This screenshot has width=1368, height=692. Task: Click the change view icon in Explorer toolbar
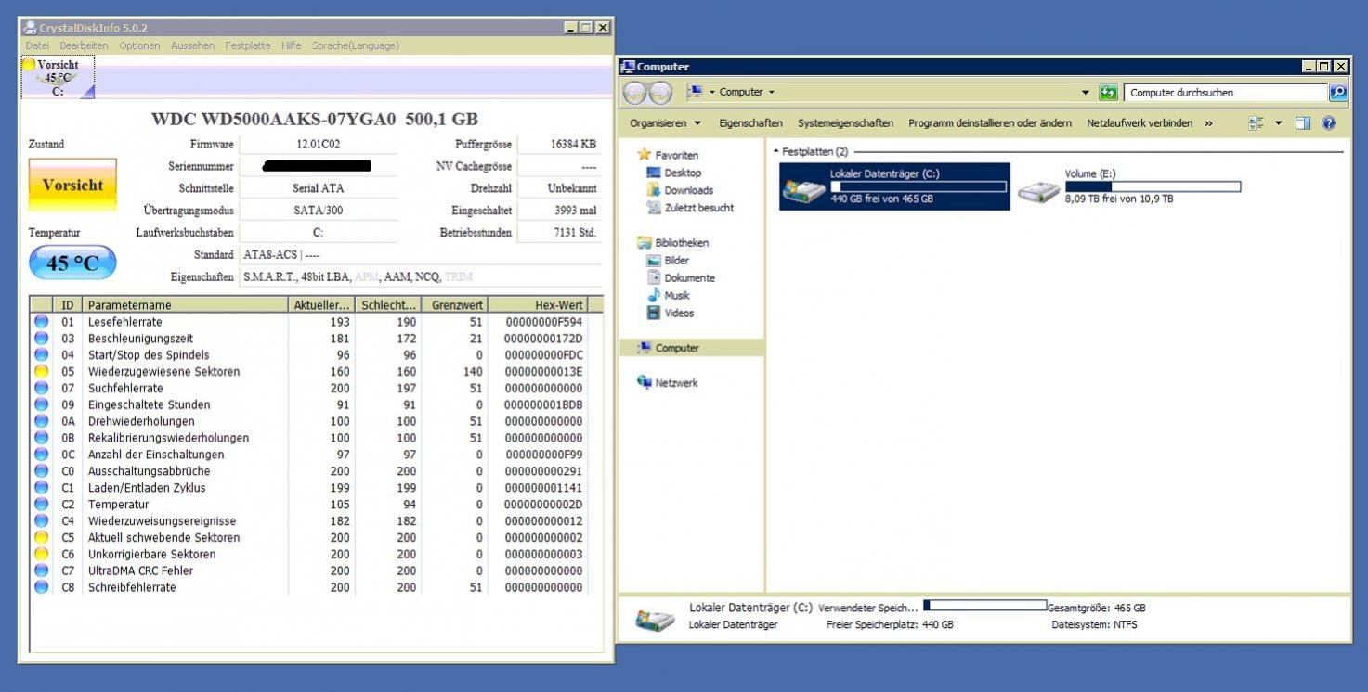(1257, 123)
